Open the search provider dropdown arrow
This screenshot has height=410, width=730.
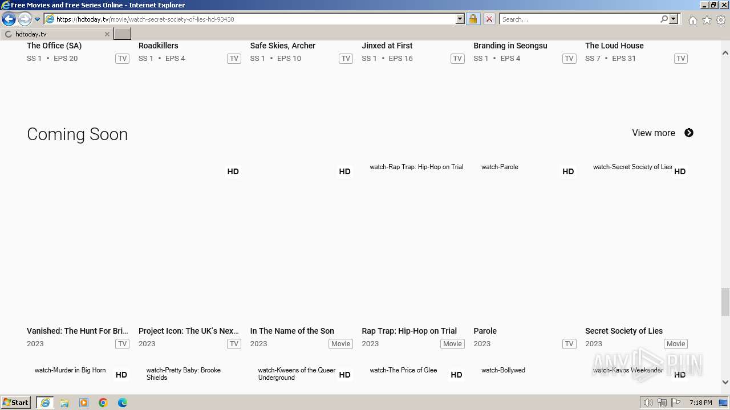pos(674,19)
